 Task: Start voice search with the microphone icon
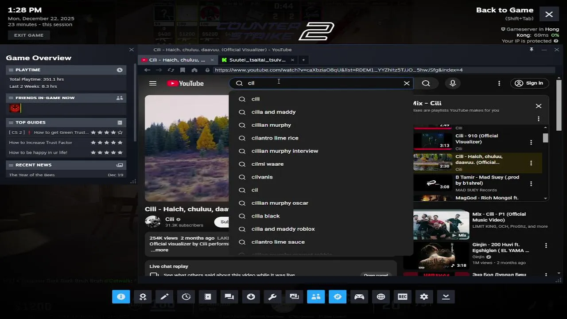coord(452,83)
